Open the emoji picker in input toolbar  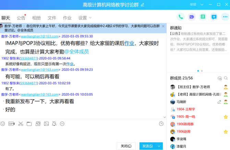(x=3, y=124)
